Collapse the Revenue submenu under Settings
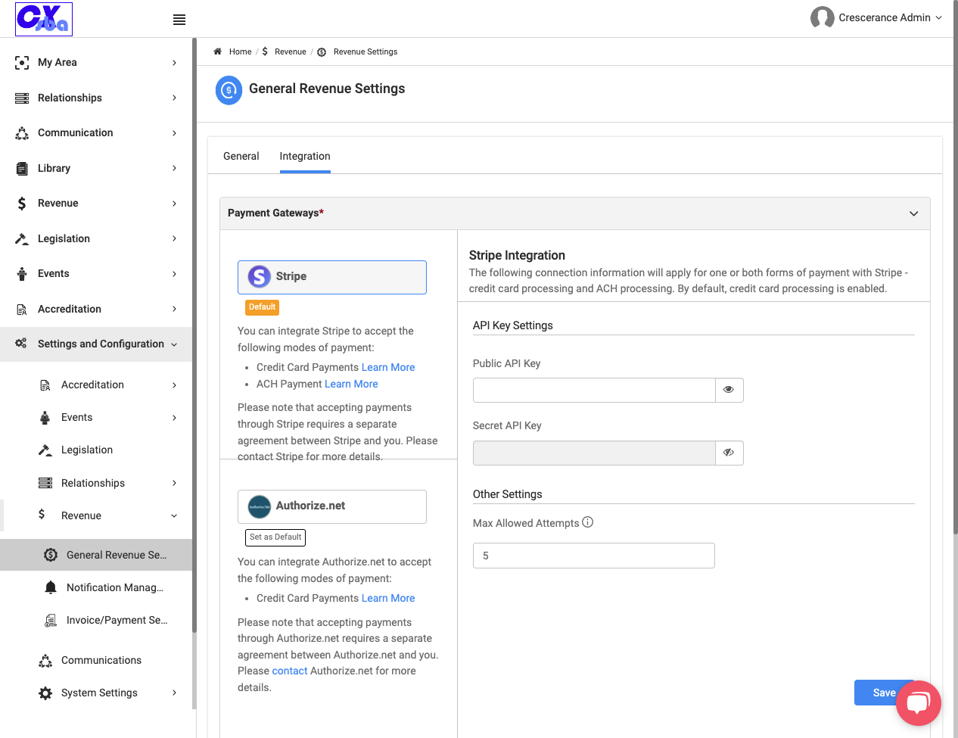Image resolution: width=958 pixels, height=738 pixels. coord(174,515)
